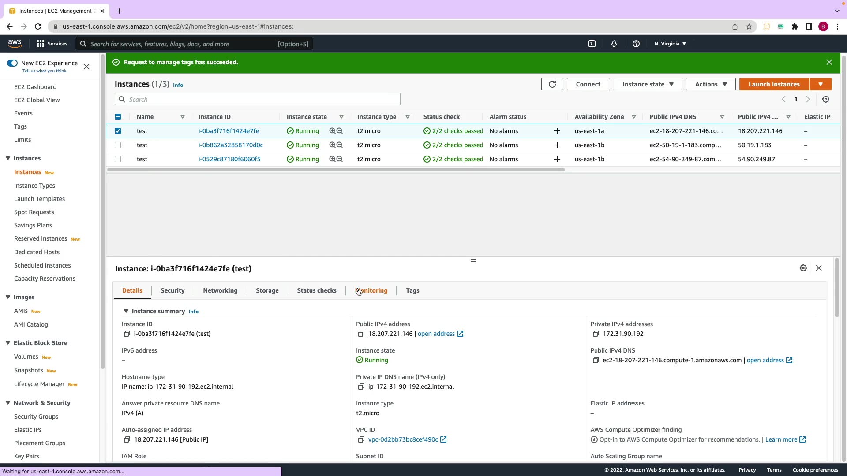Screen dimensions: 847x476
Task: Collapse the Instance summary section
Action: (x=126, y=312)
